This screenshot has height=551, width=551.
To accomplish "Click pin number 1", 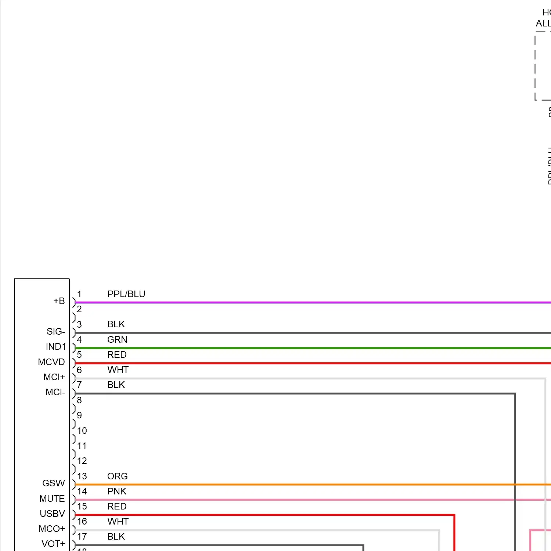I will [x=79, y=294].
